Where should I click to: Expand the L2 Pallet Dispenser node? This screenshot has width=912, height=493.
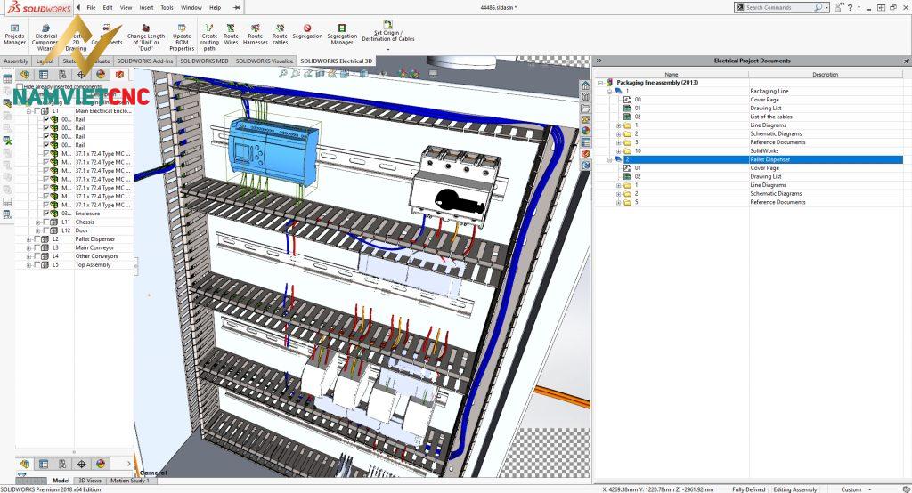[x=28, y=239]
